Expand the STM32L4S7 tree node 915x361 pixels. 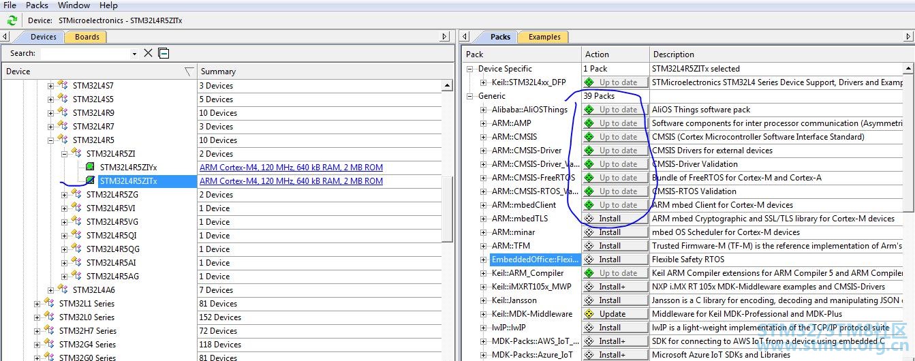pos(51,86)
